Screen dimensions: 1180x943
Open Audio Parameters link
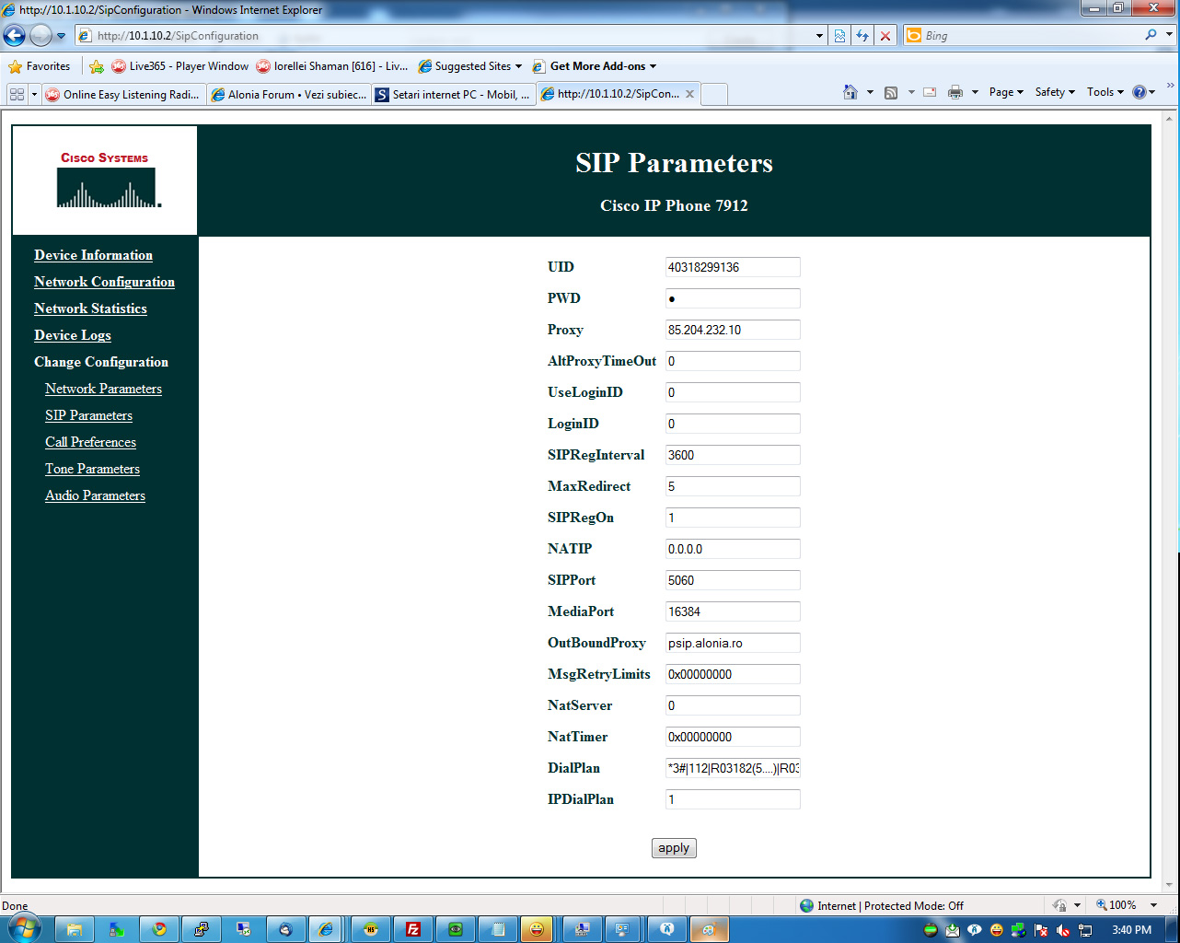coord(95,495)
